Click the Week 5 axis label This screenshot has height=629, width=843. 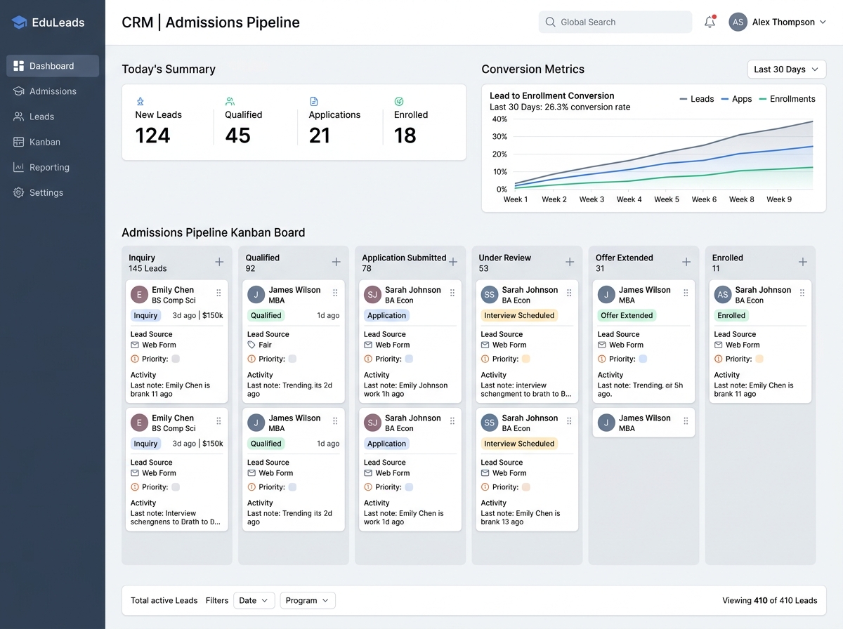667,199
